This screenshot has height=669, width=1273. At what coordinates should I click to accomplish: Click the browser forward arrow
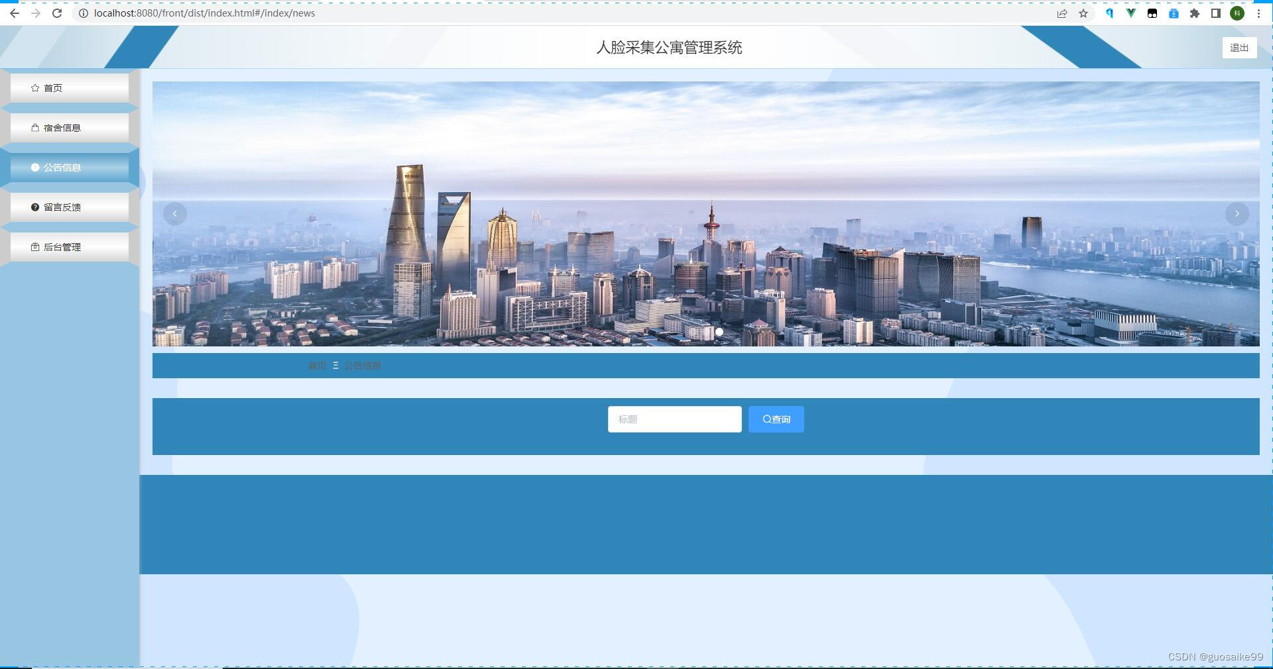coord(36,13)
